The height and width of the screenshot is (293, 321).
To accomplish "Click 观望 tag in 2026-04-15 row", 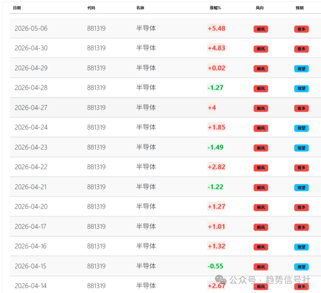I will click(x=301, y=267).
